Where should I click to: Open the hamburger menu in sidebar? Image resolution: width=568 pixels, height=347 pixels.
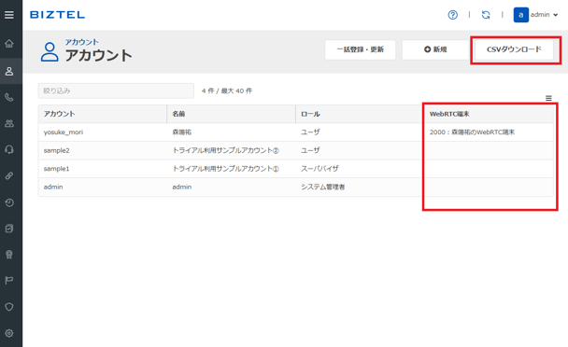pyautogui.click(x=9, y=15)
